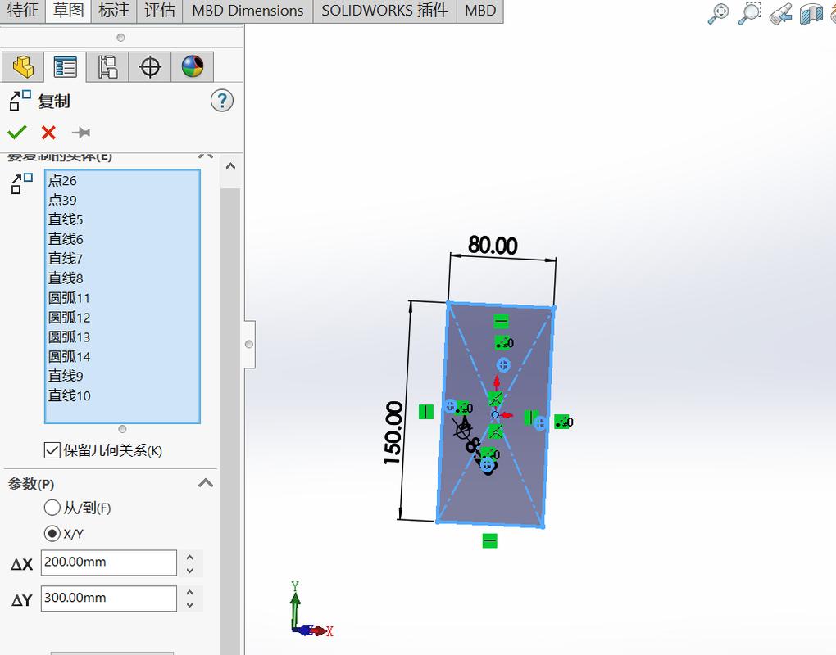Pin the 复制 PropertyManager open

point(80,132)
